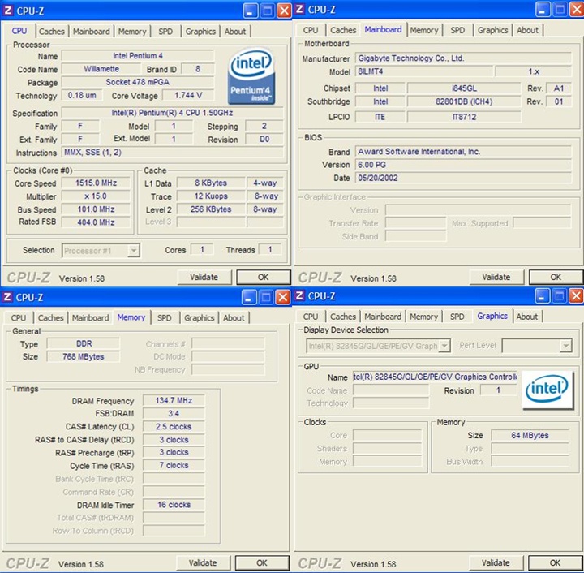Viewport: 584px width, 573px height.
Task: Select SPD tab in the CPU window
Action: point(165,32)
